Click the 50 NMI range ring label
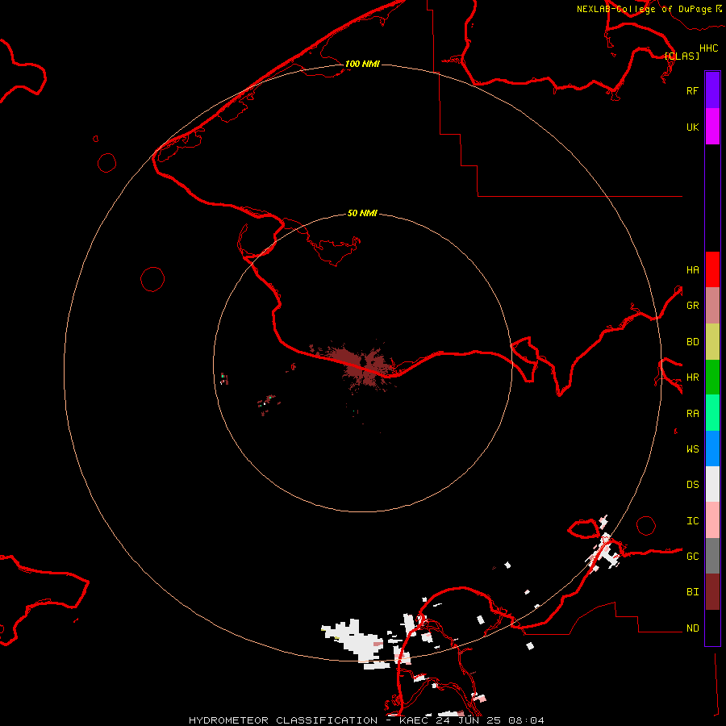 (362, 213)
